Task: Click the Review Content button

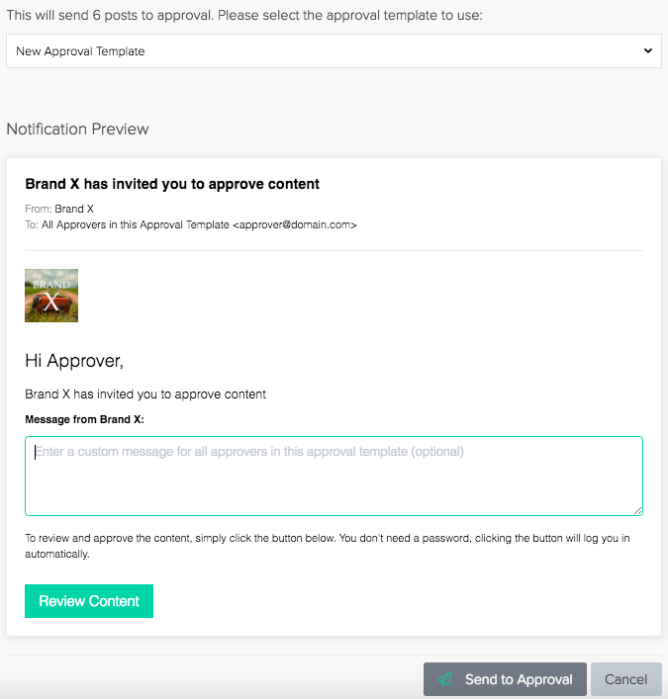Action: [x=89, y=601]
